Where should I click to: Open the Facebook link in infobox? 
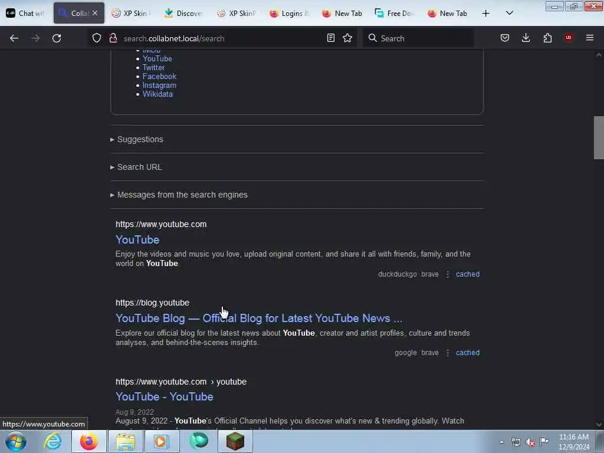(159, 76)
